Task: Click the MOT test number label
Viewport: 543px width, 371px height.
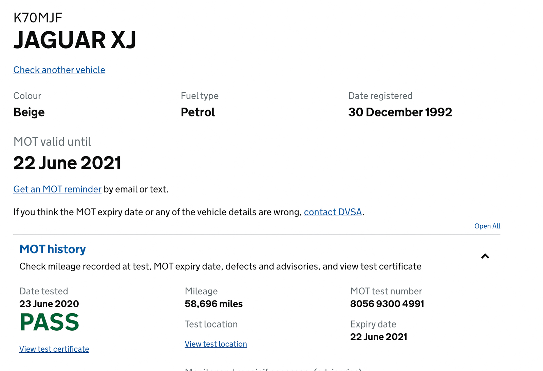Action: pos(386,291)
